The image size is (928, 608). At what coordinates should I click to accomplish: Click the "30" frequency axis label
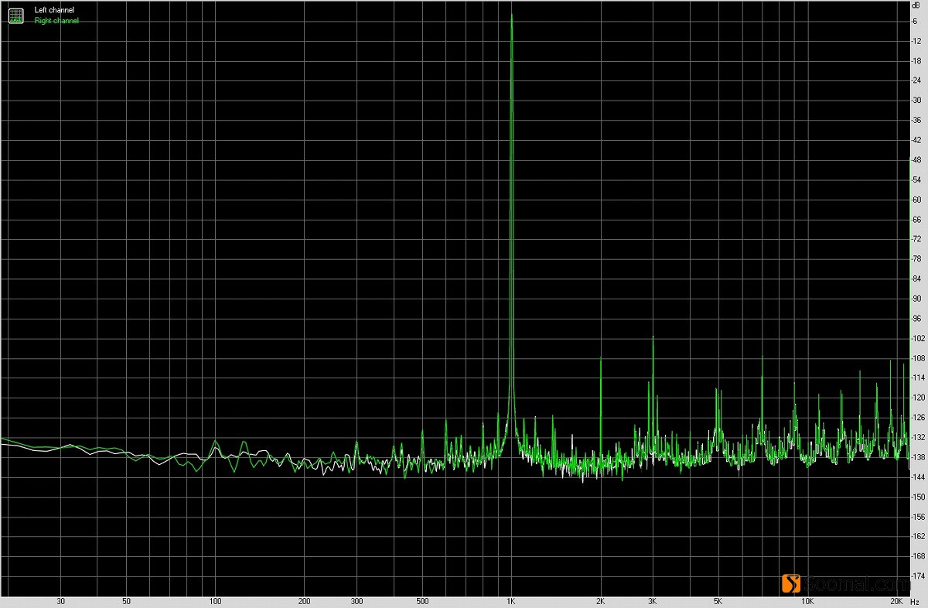tap(60, 601)
